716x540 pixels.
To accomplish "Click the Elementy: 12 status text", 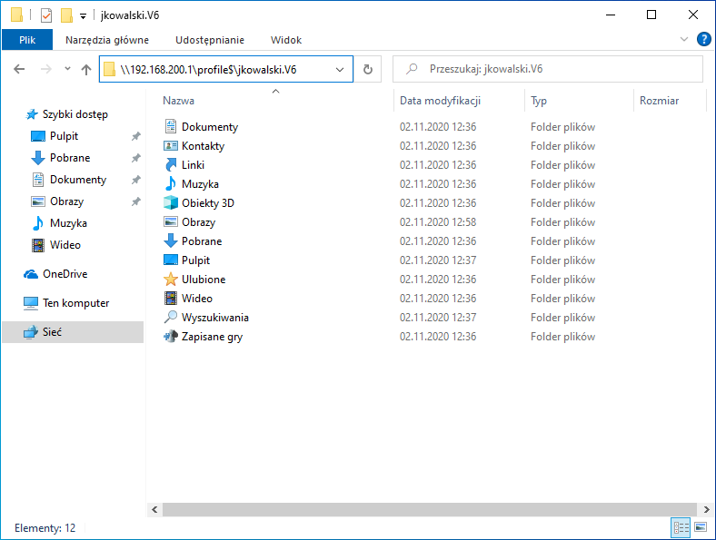I will click(x=45, y=528).
